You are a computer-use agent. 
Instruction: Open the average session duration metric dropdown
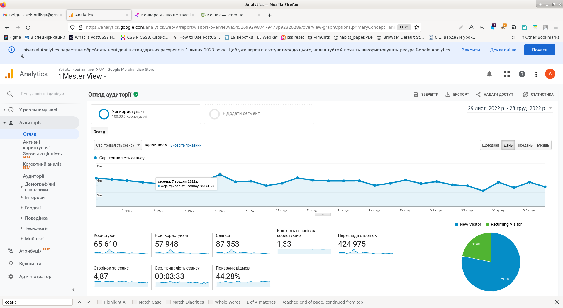[x=118, y=145]
